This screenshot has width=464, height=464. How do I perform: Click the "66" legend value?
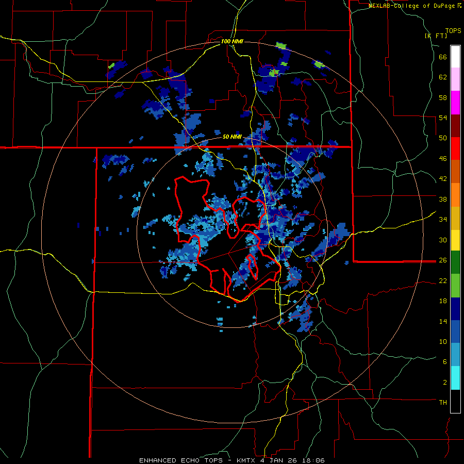(x=443, y=57)
